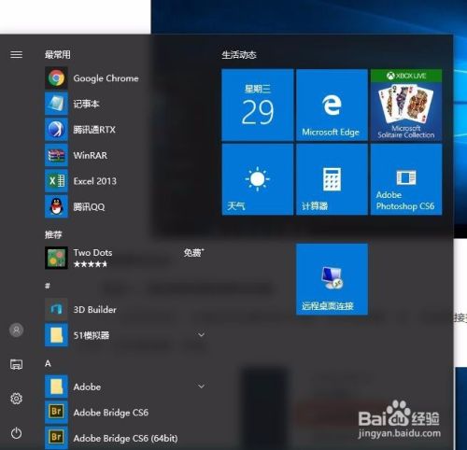This screenshot has width=467, height=450.
Task: Click the # section letter header
Action: pos(48,286)
